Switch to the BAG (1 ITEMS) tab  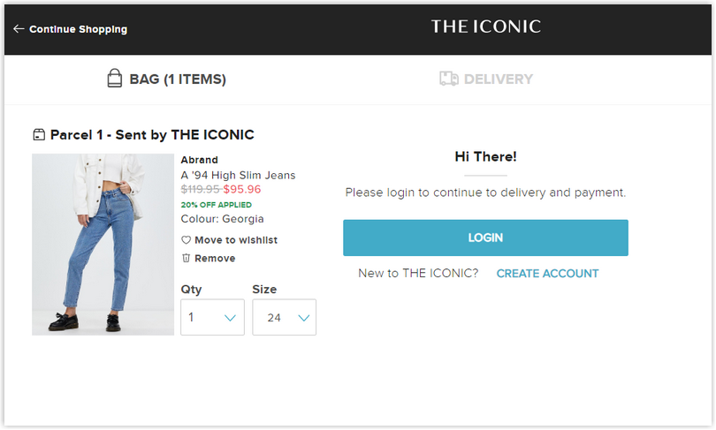point(167,79)
